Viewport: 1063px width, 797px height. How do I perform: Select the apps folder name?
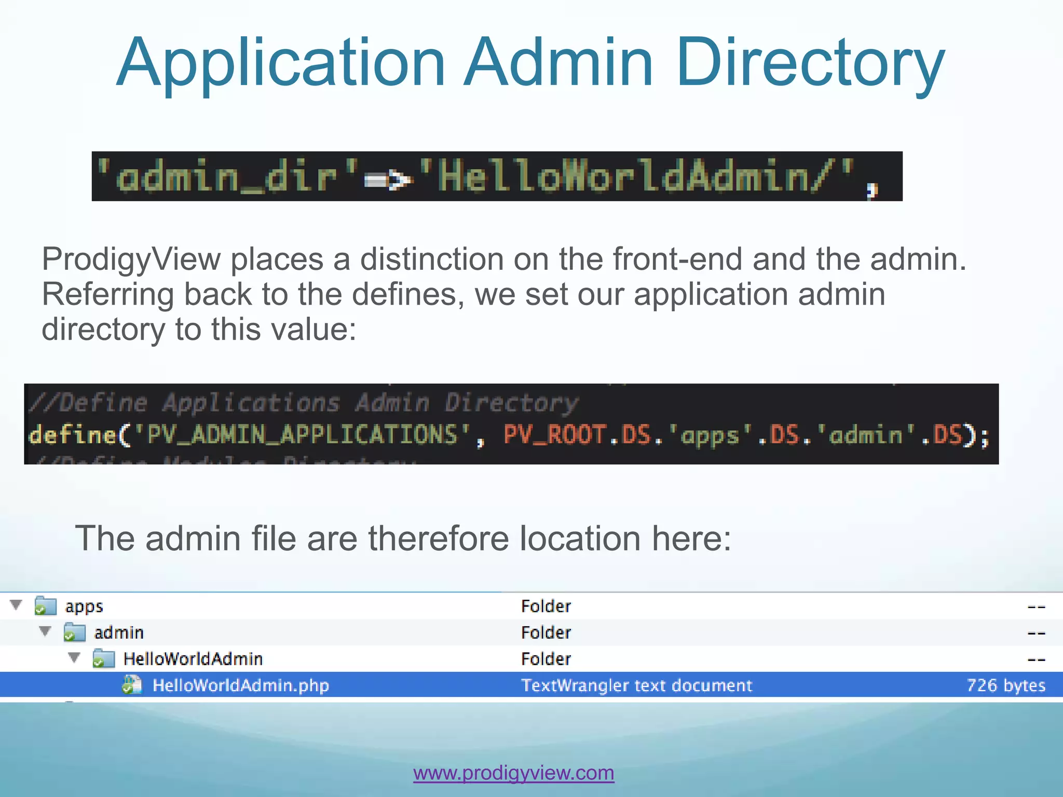click(84, 606)
